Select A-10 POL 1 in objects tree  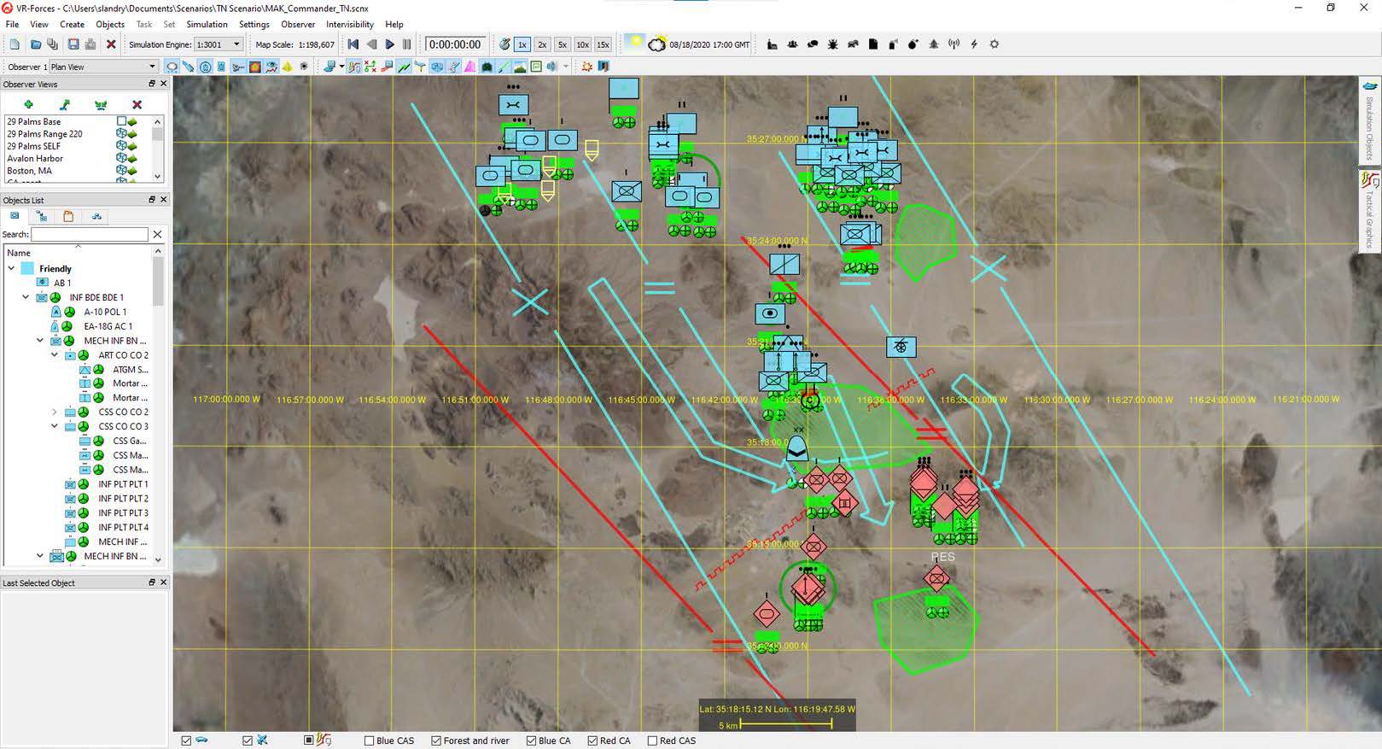(105, 312)
